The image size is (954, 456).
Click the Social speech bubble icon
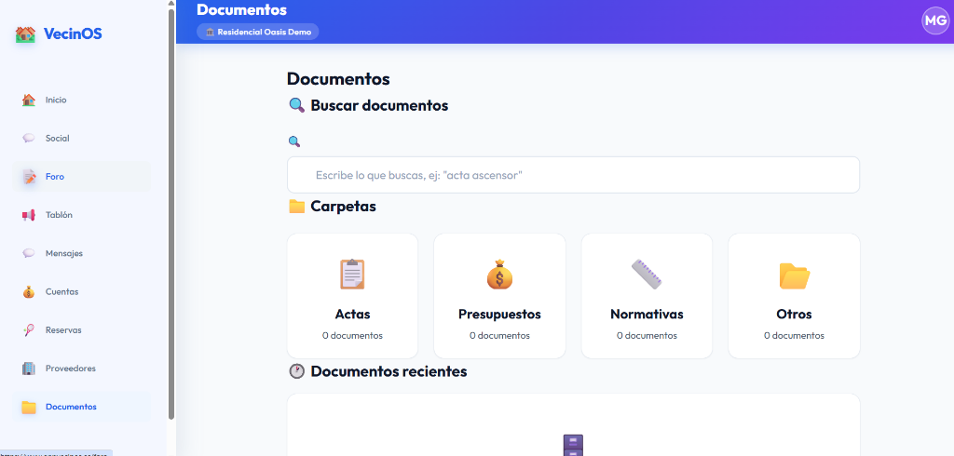(29, 138)
